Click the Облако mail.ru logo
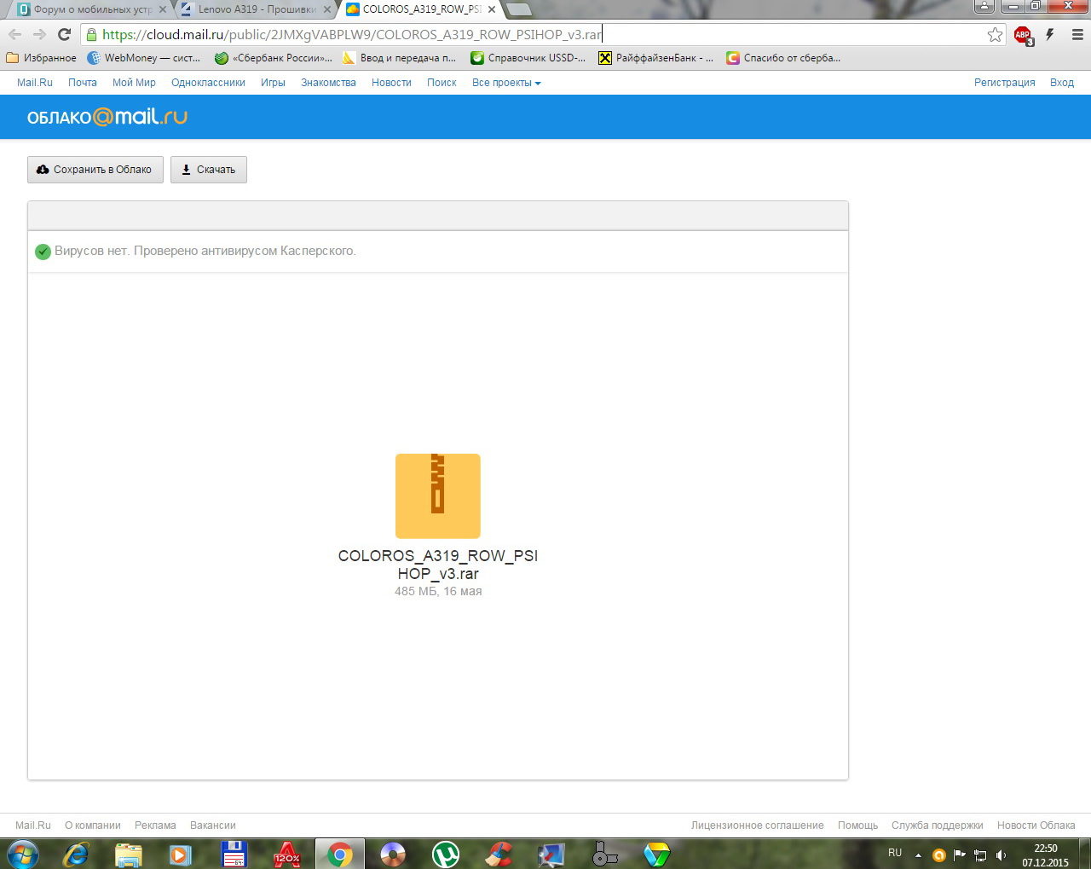Screen dimensions: 1091x869 click(107, 117)
